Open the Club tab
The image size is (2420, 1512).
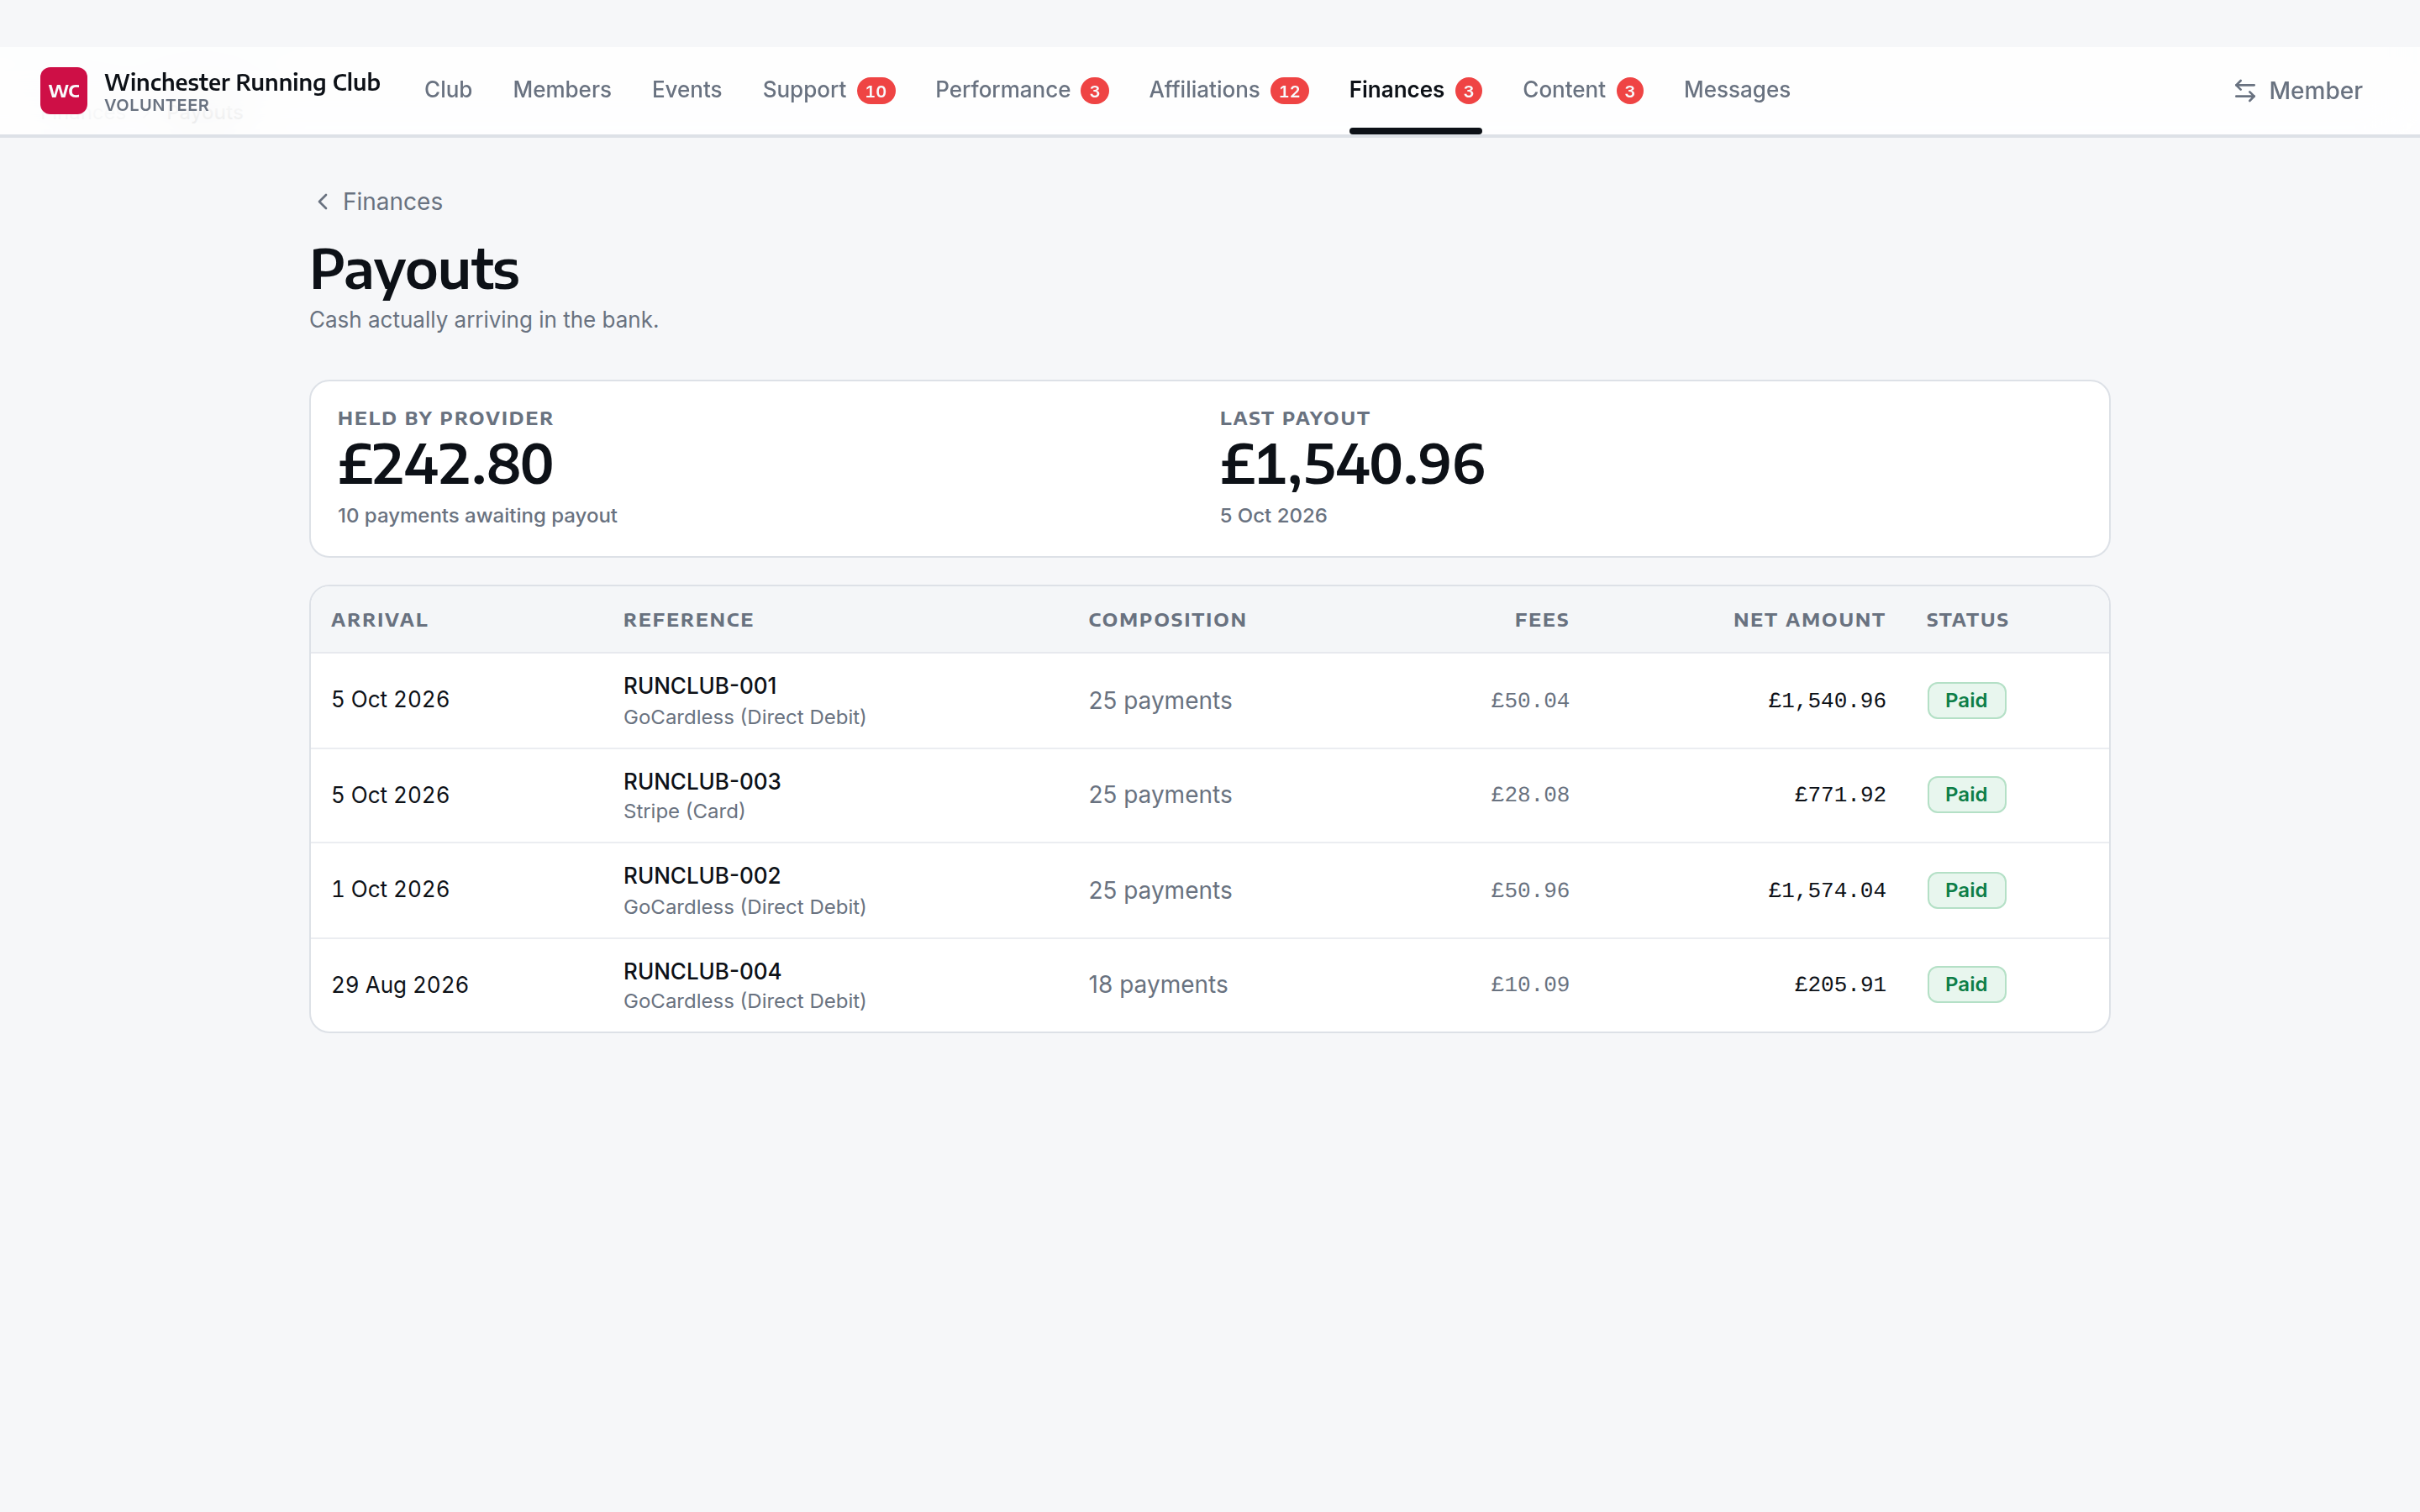point(447,90)
